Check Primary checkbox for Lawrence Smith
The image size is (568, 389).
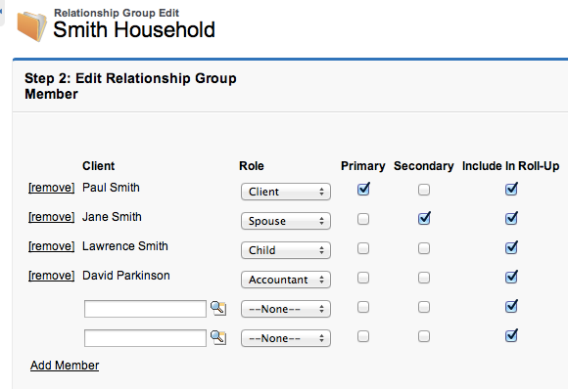pos(363,248)
